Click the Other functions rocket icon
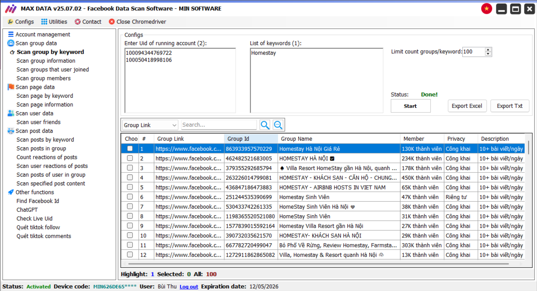Screen dimensions: 537x291 click(11, 192)
